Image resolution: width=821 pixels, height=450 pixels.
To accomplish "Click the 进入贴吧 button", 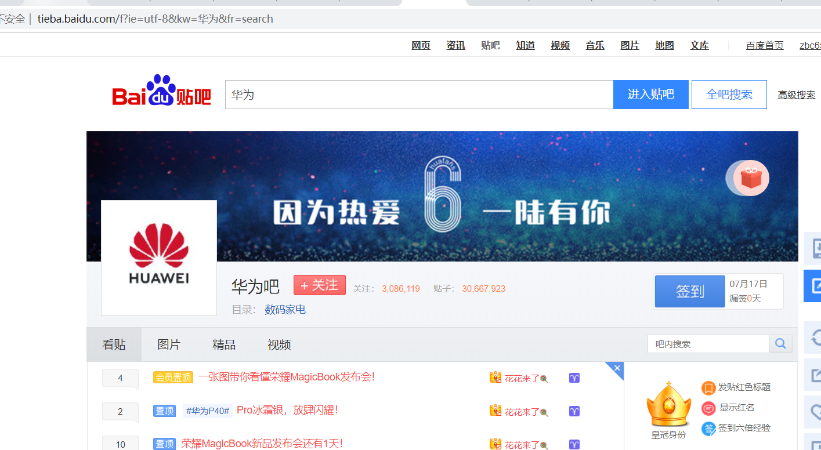I will pyautogui.click(x=651, y=95).
